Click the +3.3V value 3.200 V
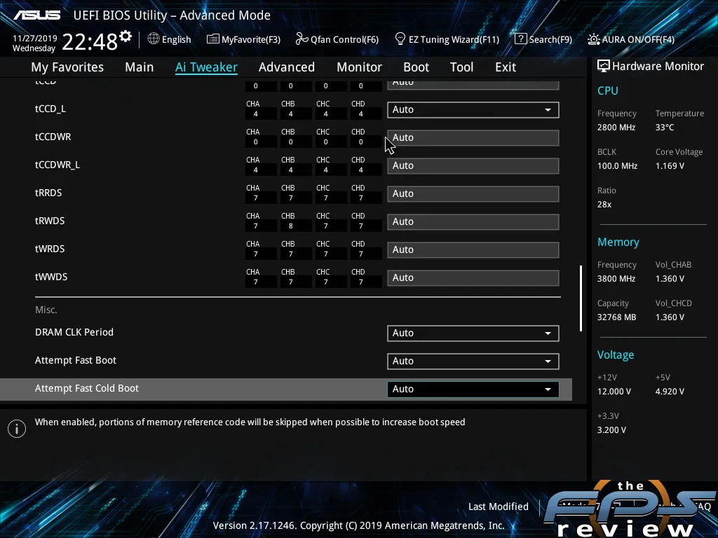This screenshot has width=718, height=538. pyautogui.click(x=611, y=430)
